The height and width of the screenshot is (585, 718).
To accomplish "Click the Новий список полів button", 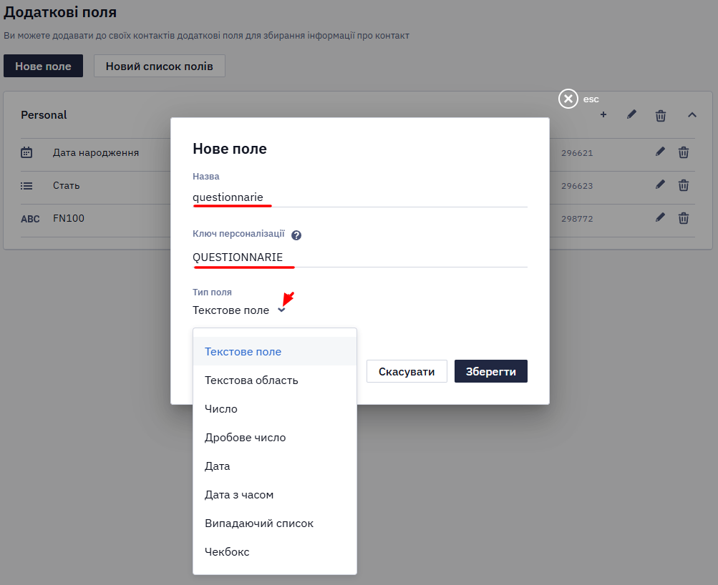I will pos(160,66).
